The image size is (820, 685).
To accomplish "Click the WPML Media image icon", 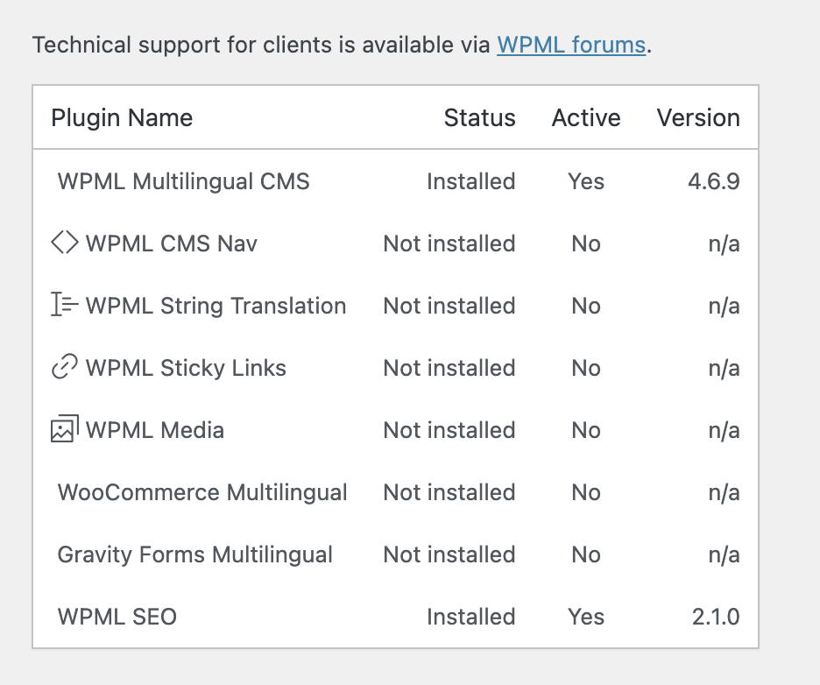I will pos(65,428).
